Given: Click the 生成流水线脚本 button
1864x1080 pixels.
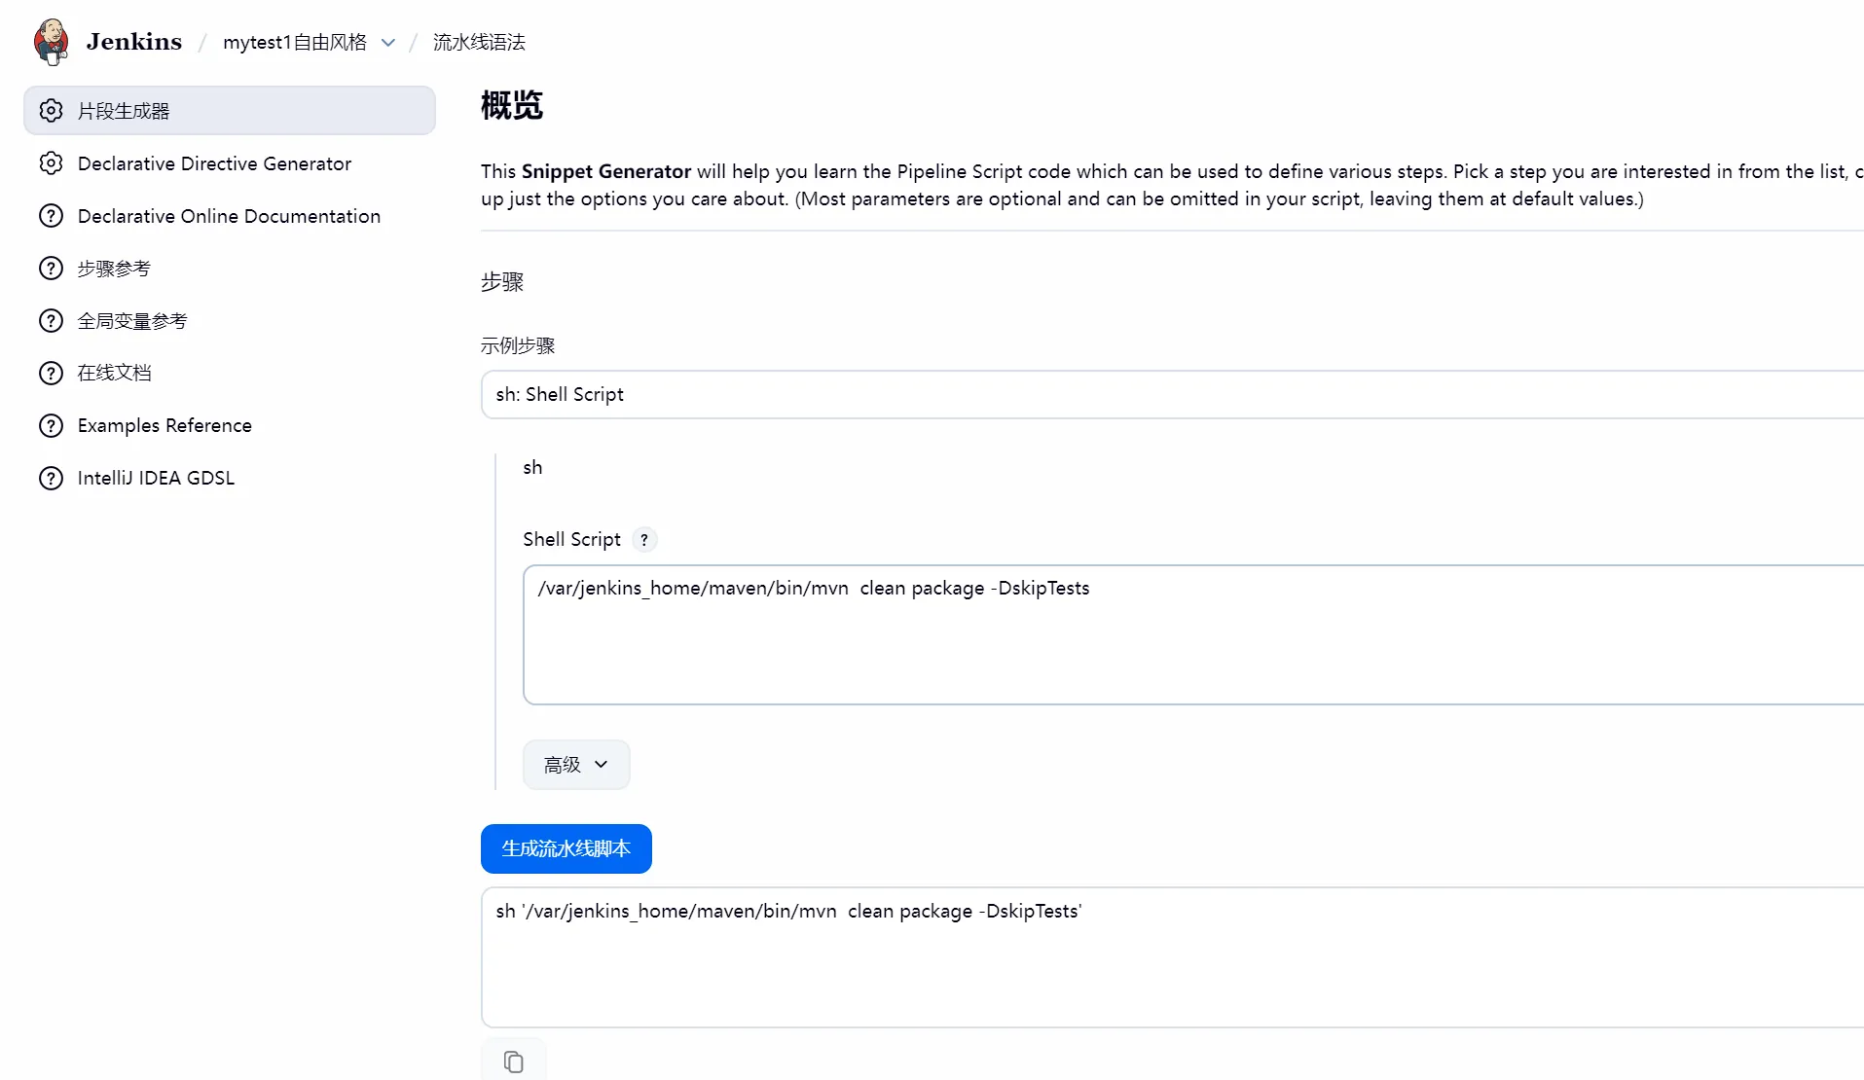Looking at the screenshot, I should point(566,848).
